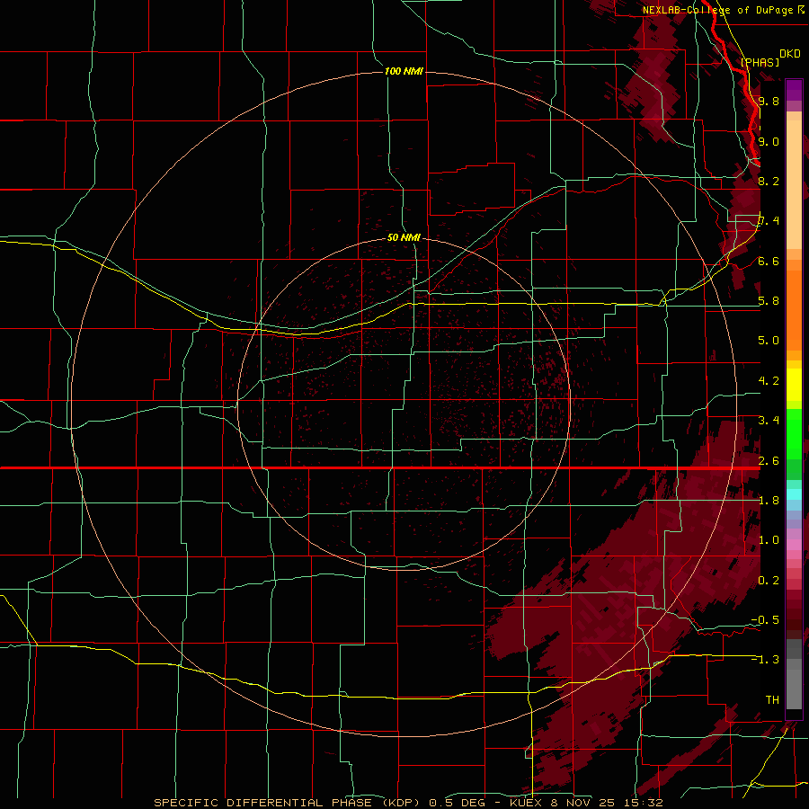This screenshot has height=809, width=809.
Task: Click the Specific Differential Phase KUEX caption
Action: click(408, 803)
